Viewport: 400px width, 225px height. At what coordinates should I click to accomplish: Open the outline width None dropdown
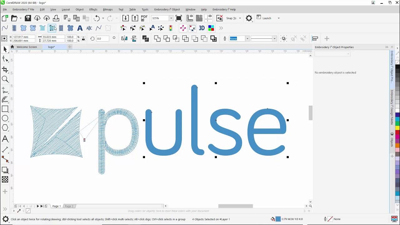(x=247, y=38)
